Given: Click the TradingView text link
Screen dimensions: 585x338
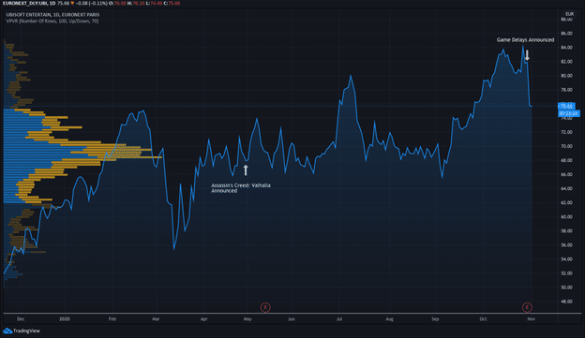Looking at the screenshot, I should click(x=26, y=331).
